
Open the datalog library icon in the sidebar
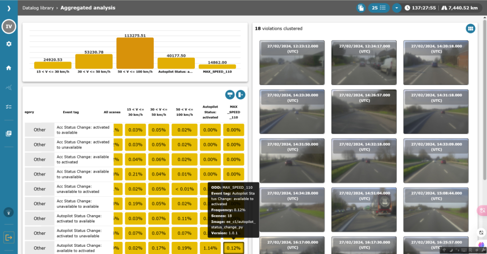click(x=9, y=133)
